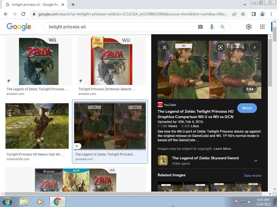Reload the current page

tap(23, 14)
